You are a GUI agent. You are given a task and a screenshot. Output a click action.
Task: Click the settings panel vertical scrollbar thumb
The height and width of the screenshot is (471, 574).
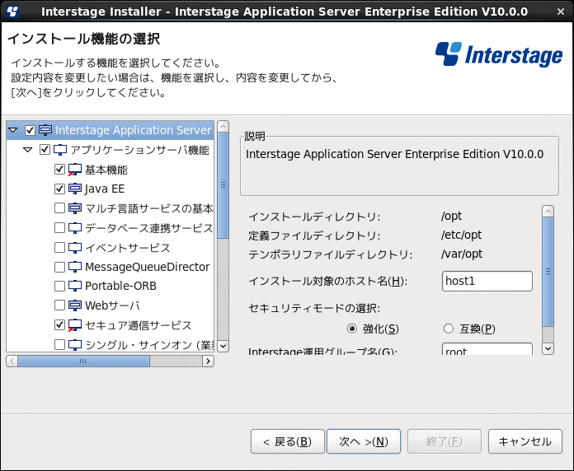[x=548, y=272]
